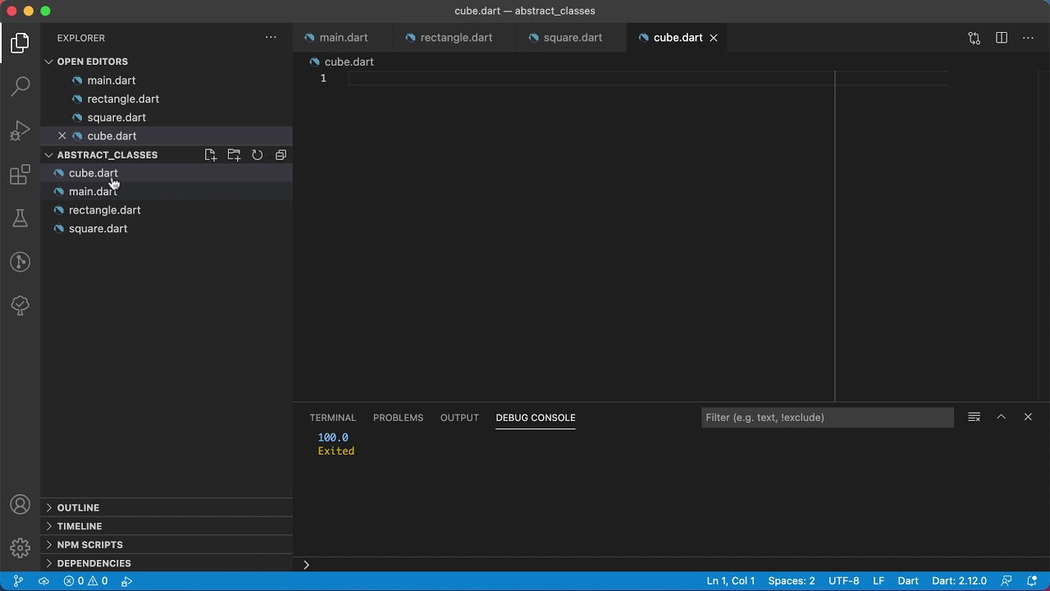Expand the DEPENDENCIES section
Image resolution: width=1050 pixels, height=591 pixels.
coord(167,563)
